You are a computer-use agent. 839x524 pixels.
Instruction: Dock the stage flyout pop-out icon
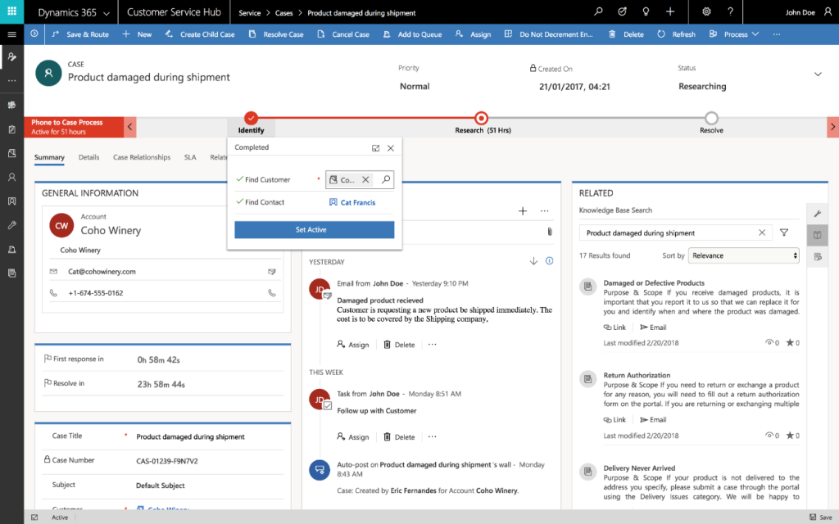(x=375, y=148)
